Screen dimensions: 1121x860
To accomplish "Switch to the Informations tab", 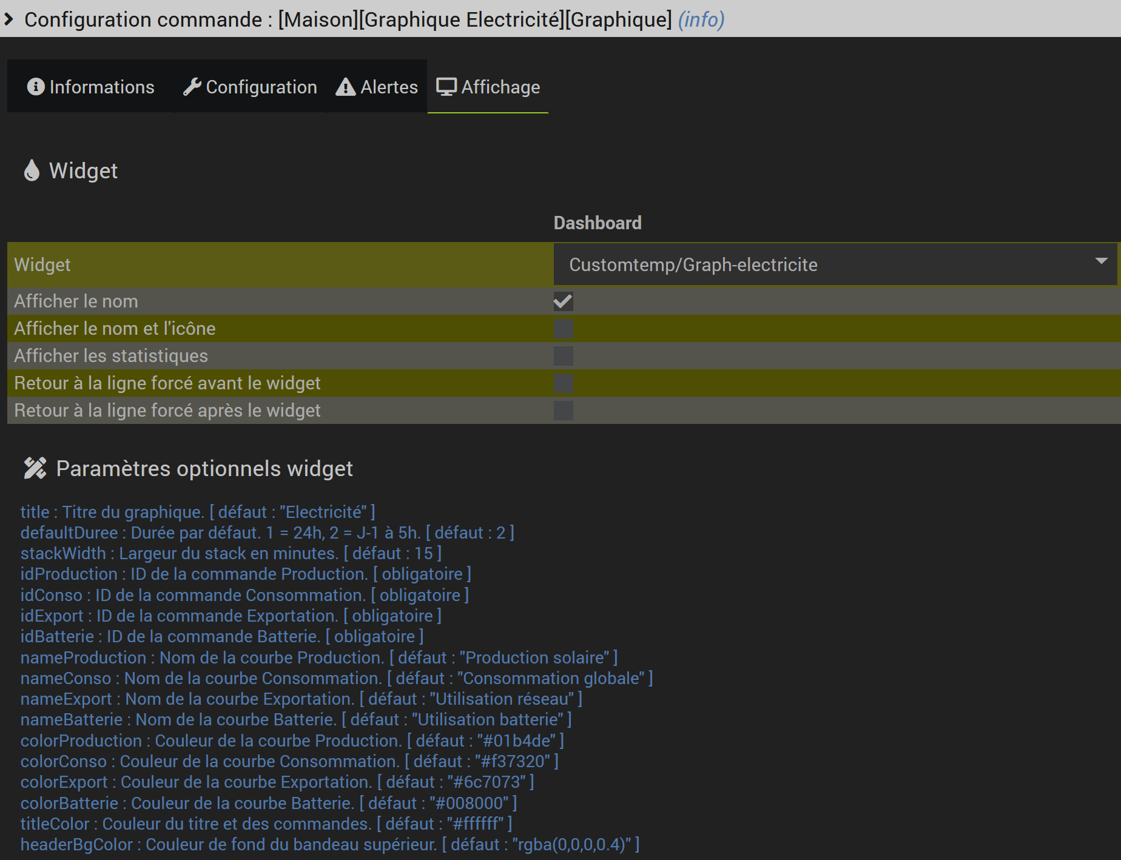I will click(91, 87).
